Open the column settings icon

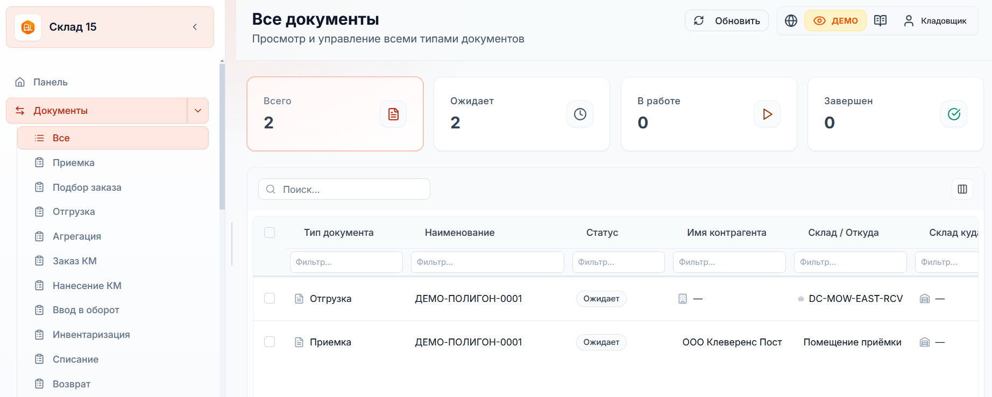(962, 189)
